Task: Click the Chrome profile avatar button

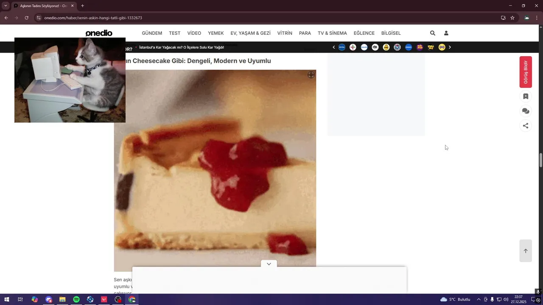Action: pyautogui.click(x=526, y=18)
